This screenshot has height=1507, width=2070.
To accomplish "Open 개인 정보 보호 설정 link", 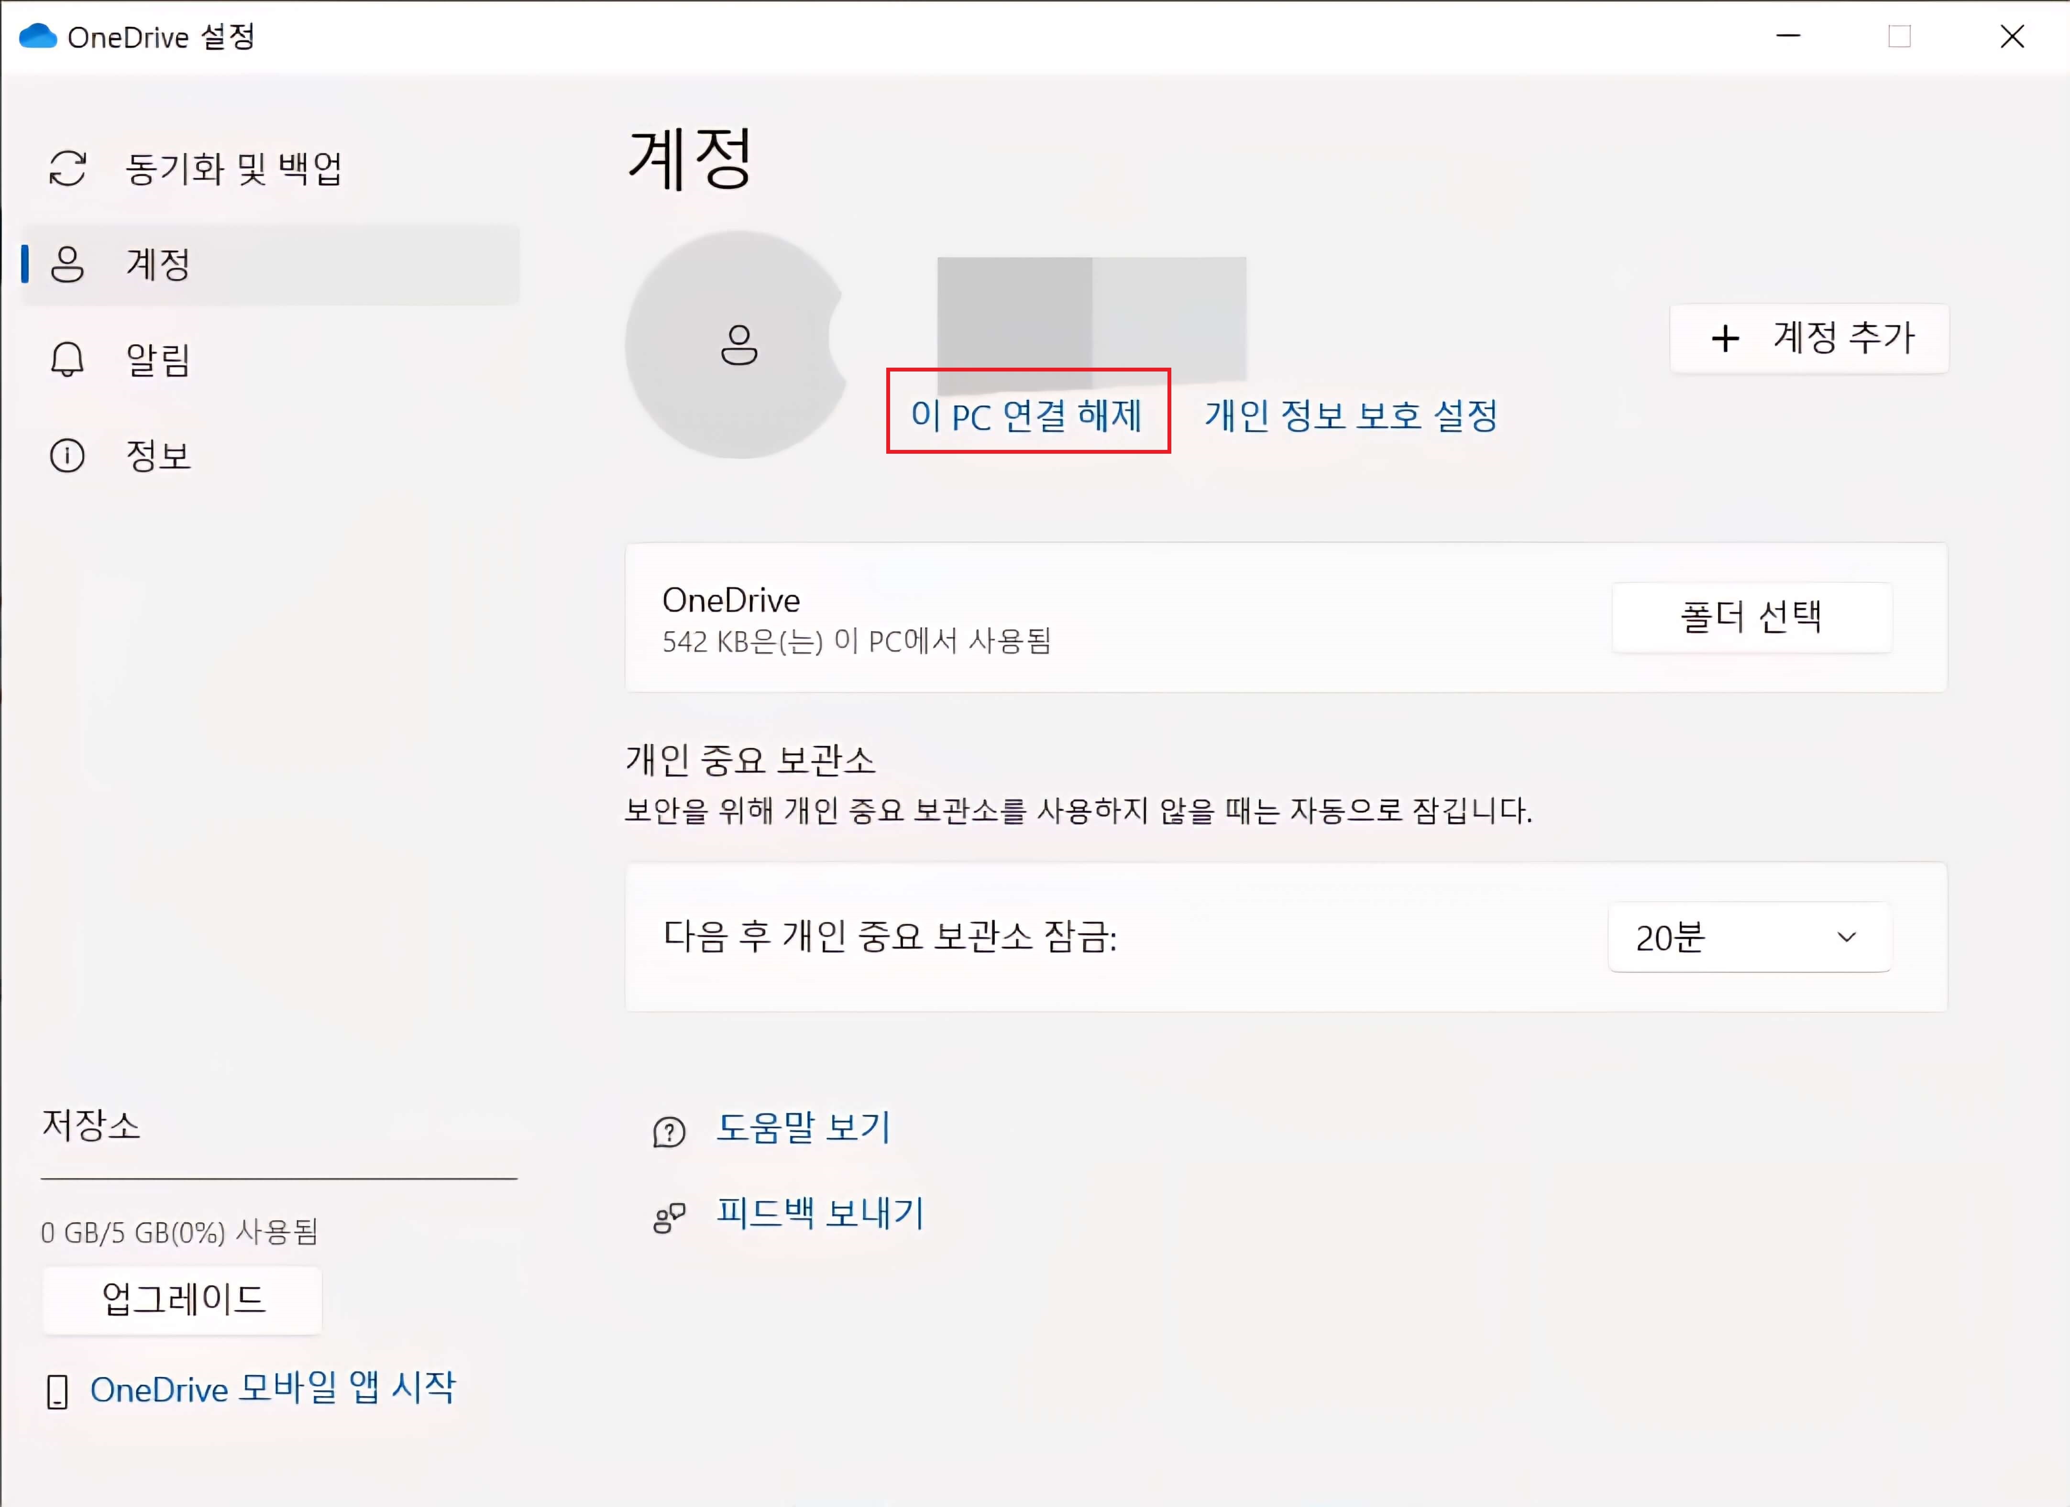I will 1351,416.
